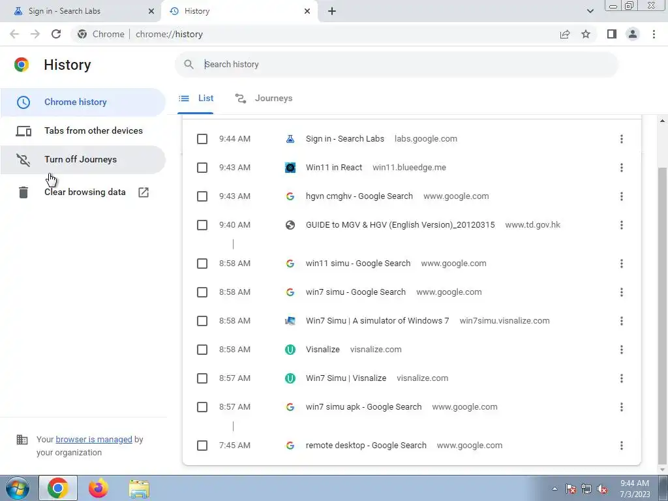Click the taskbar clock showing 9:44 AM
This screenshot has width=668, height=501.
coord(635,489)
